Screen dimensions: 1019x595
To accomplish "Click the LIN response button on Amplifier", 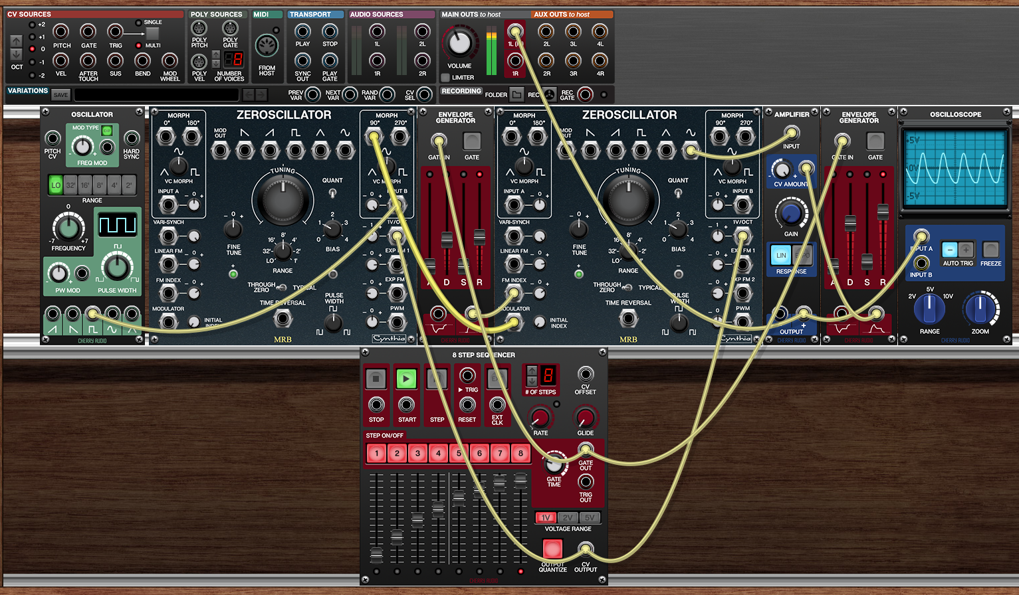I will 781,255.
